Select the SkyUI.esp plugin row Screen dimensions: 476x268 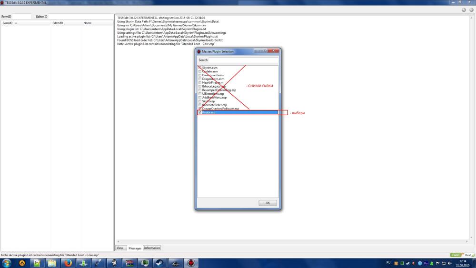[238, 101]
